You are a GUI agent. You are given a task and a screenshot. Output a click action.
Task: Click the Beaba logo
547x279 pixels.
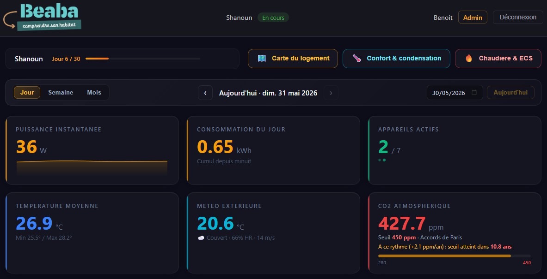pos(42,17)
